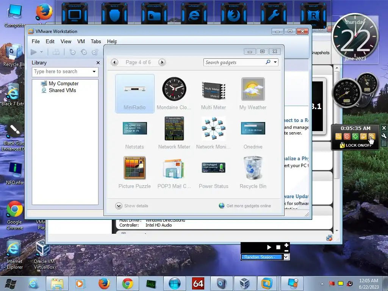Click the 64 application taskbar icon
The width and height of the screenshot is (388, 291).
[198, 283]
